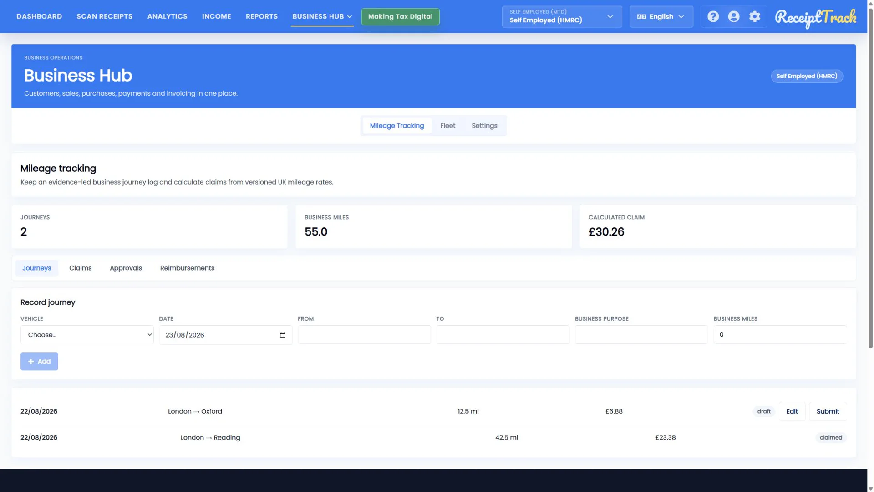Screen dimensions: 874x492
Task: Open the settings gear icon
Action: pos(755,17)
